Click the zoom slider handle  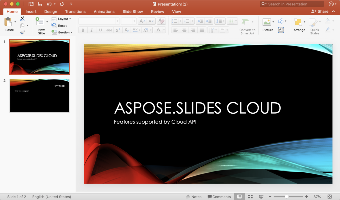286,197
